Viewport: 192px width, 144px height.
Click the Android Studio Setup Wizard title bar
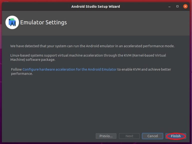click(x=96, y=6)
